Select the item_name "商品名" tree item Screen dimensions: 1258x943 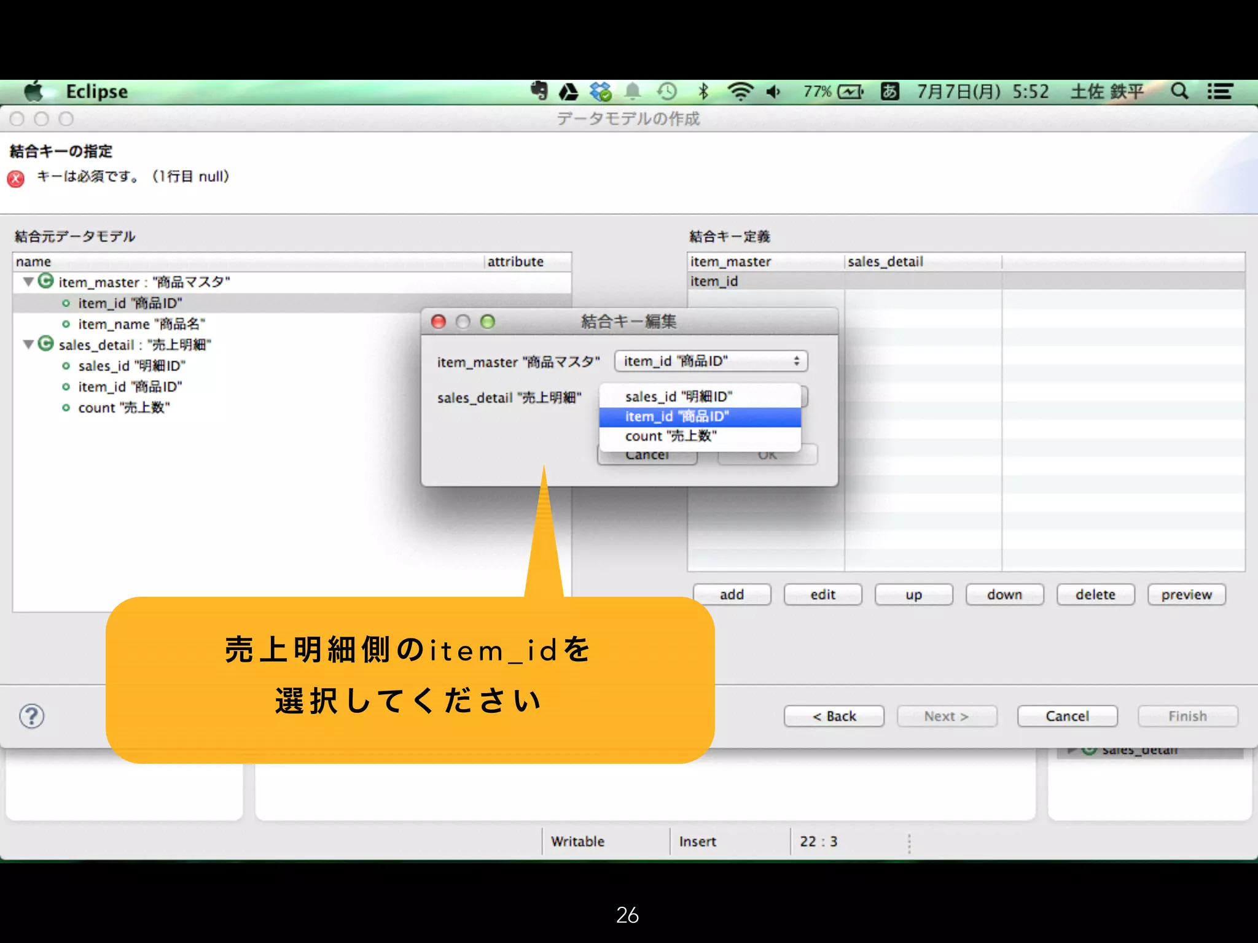point(141,324)
